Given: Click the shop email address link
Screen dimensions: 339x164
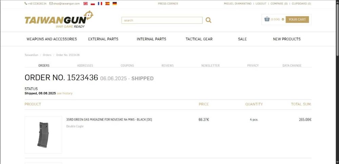Looking at the screenshot, I should [66, 3].
